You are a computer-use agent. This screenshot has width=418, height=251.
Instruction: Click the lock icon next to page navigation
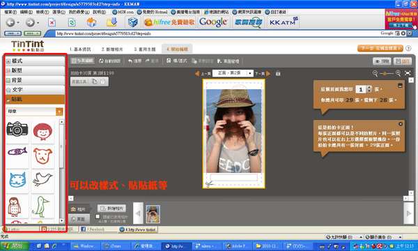[x=278, y=73]
